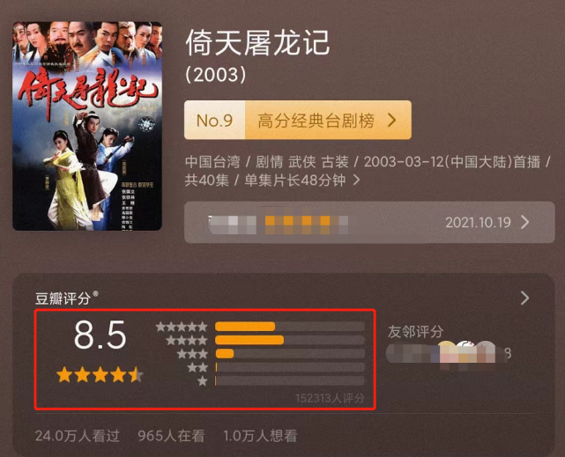Tap the two-star row icon
The image size is (565, 457).
[x=197, y=367]
